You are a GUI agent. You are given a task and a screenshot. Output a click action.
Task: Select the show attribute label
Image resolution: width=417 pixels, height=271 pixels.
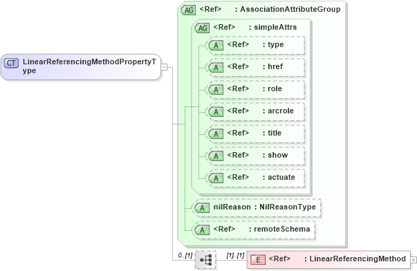(x=277, y=155)
